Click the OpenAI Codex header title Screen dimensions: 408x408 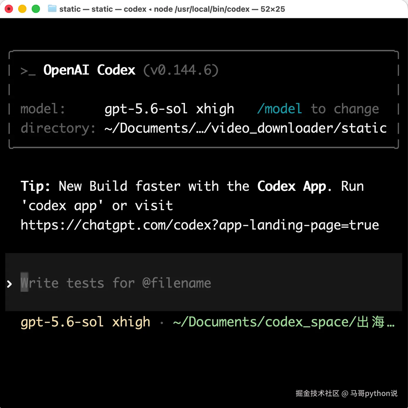tap(89, 70)
